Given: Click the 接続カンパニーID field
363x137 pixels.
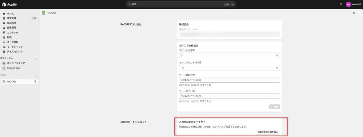Looking at the screenshot, I should (229, 34).
